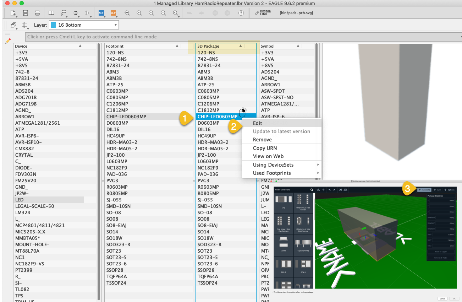Run a ULP user language program
The height and width of the screenshot is (302, 462).
click(112, 13)
